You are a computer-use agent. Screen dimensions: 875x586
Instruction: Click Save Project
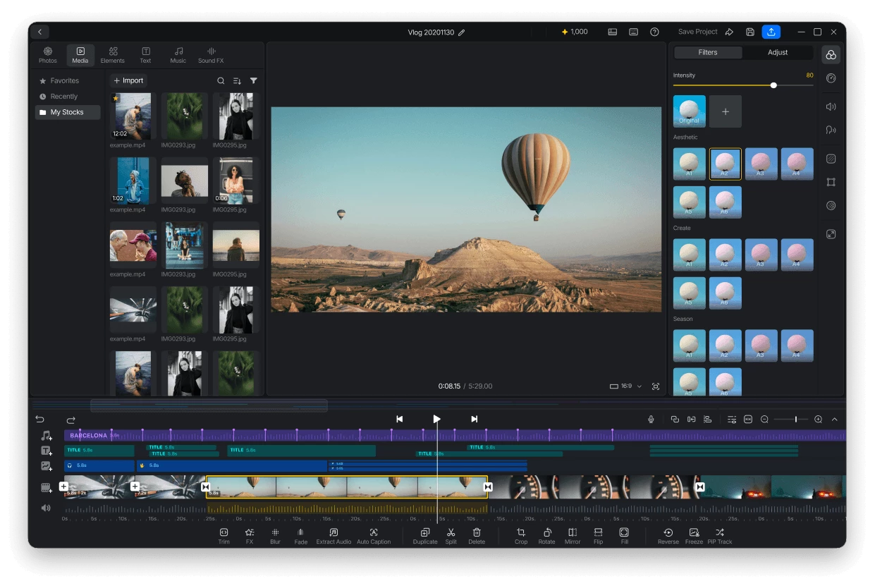[x=697, y=32]
